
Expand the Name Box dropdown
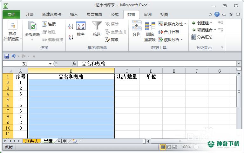coord(50,64)
